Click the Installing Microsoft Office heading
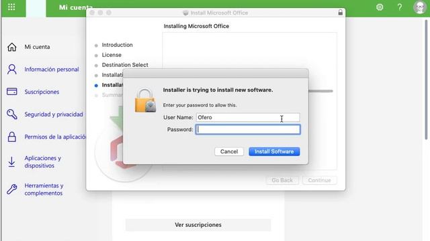This screenshot has height=241, width=430. [196, 26]
